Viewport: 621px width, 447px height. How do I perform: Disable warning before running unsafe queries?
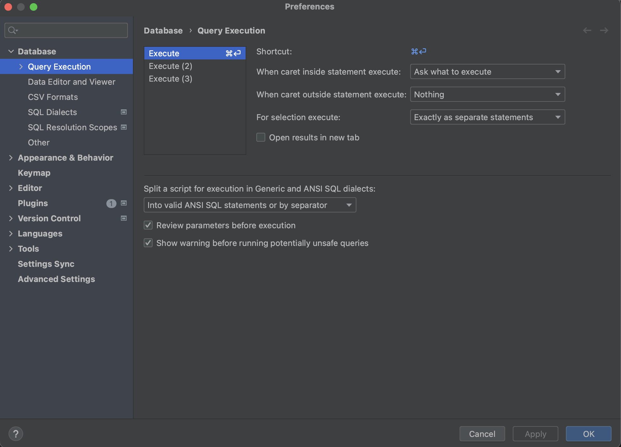click(148, 243)
